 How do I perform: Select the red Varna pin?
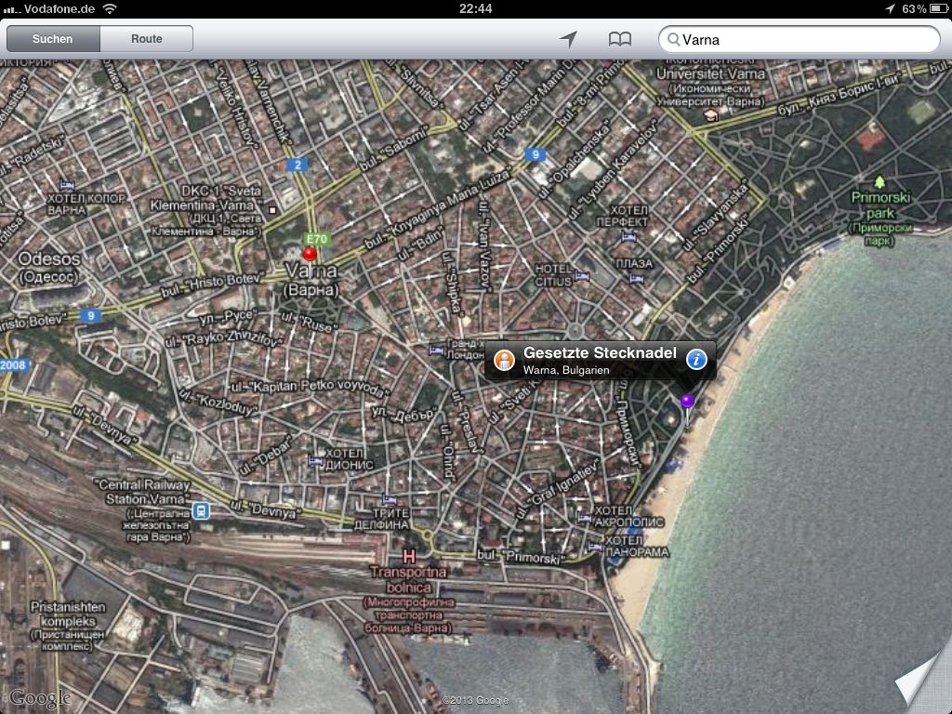[310, 254]
